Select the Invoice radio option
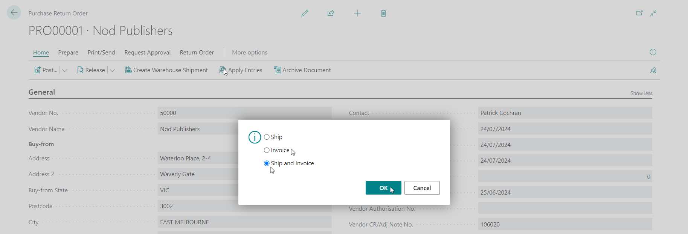688x234 pixels. coord(267,150)
